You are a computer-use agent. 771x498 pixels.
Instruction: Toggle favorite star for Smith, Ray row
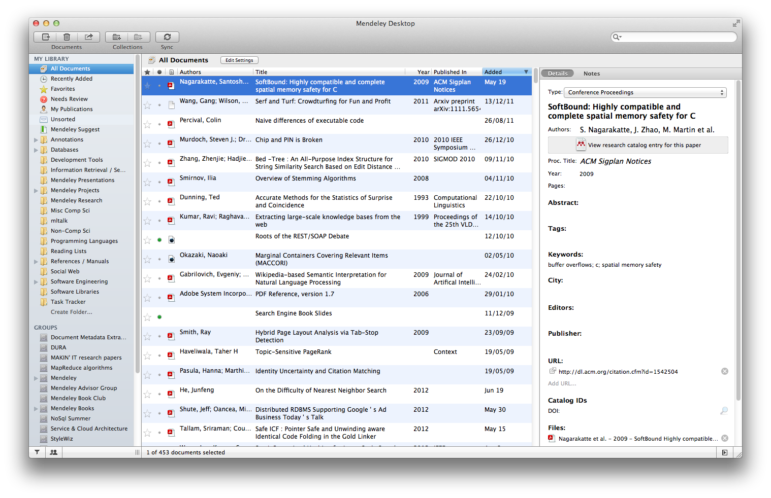coord(147,336)
